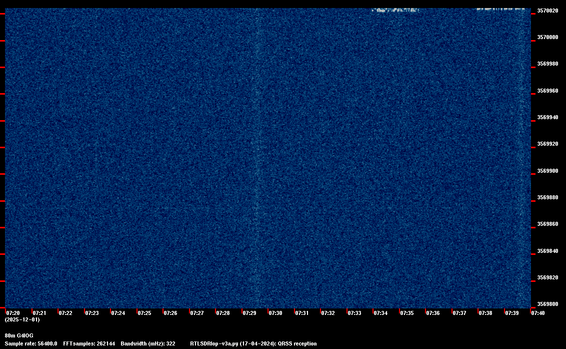Screen dimensions: 566x349
Task: Select the 07:37 time axis label
Action: tap(459, 313)
